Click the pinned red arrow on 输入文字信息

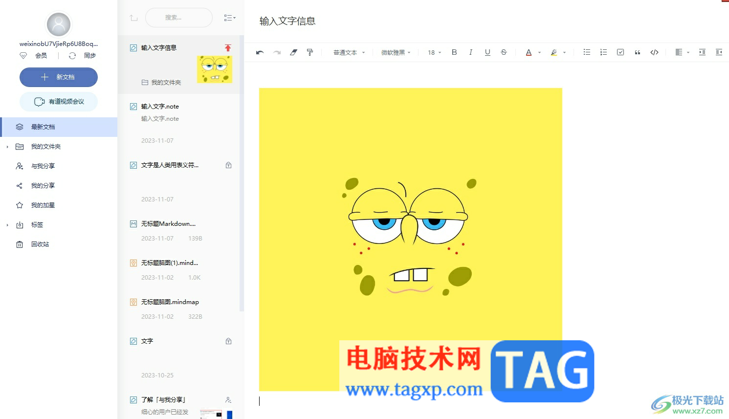coord(228,48)
